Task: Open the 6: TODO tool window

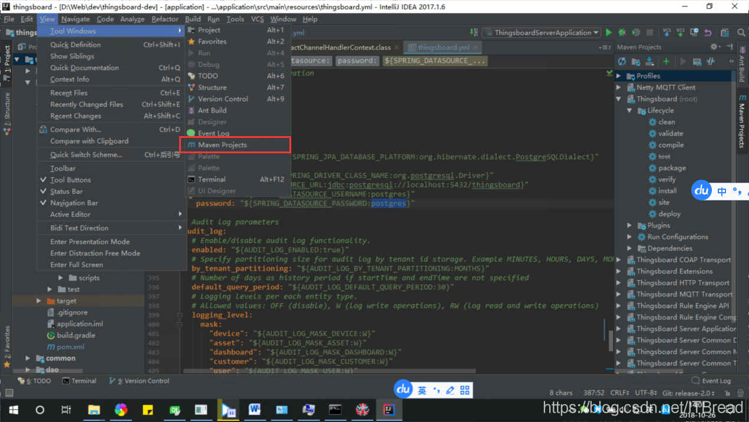Action: pyautogui.click(x=34, y=381)
